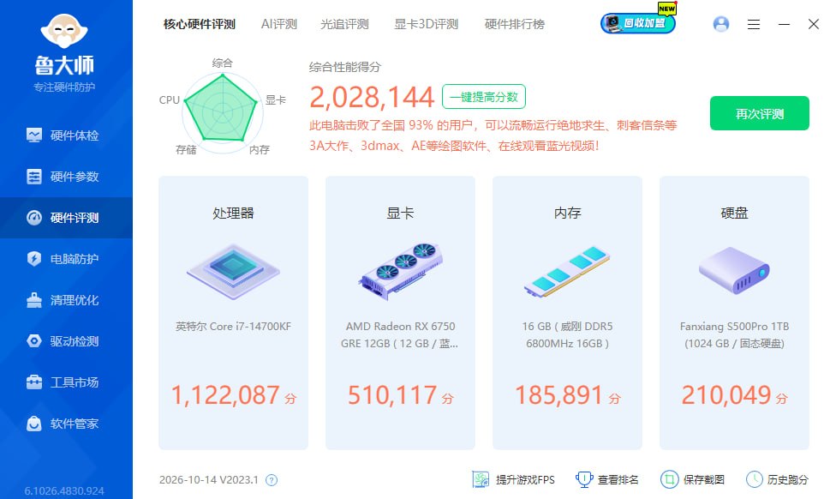Open 硬件体检 in the sidebar
This screenshot has width=830, height=499.
pyautogui.click(x=66, y=135)
